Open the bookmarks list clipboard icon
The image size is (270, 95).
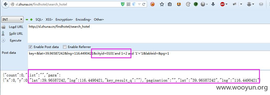pos(170,4)
